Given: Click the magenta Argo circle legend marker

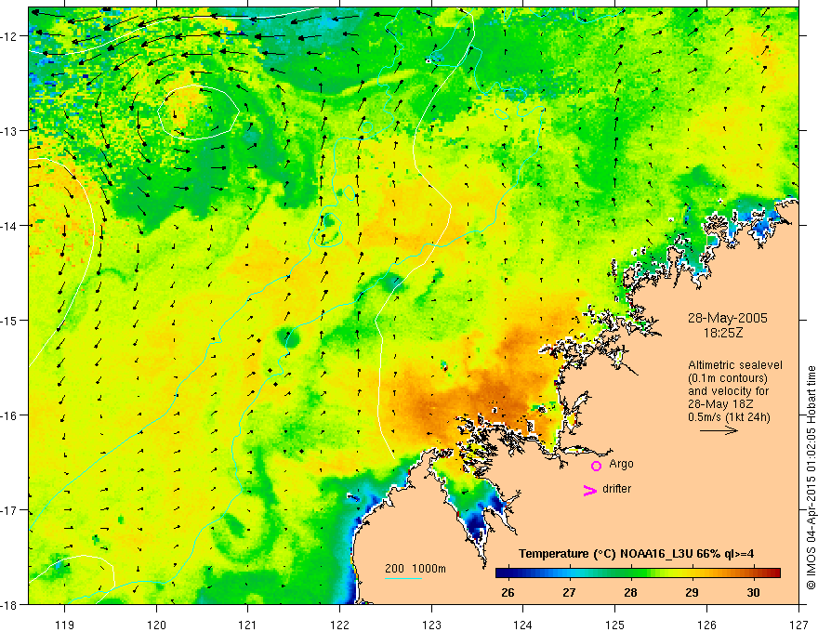Looking at the screenshot, I should tap(596, 466).
